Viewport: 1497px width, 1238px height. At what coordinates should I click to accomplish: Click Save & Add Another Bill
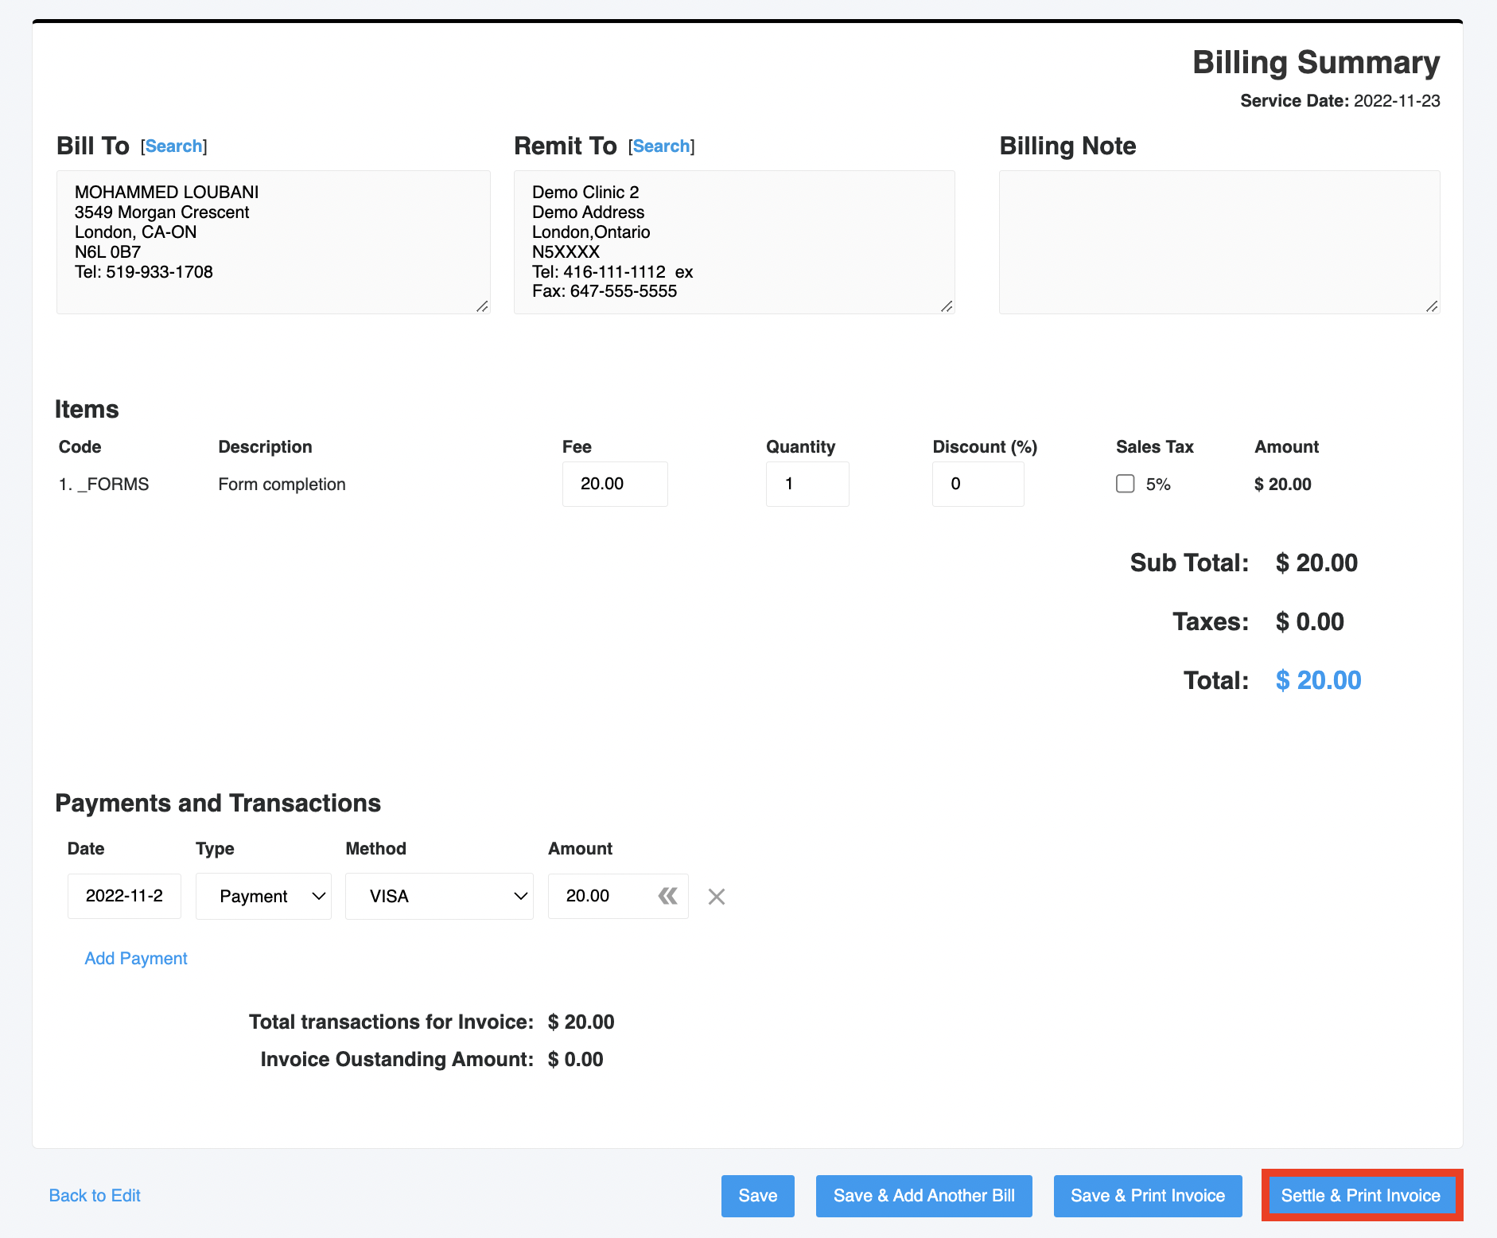[923, 1195]
